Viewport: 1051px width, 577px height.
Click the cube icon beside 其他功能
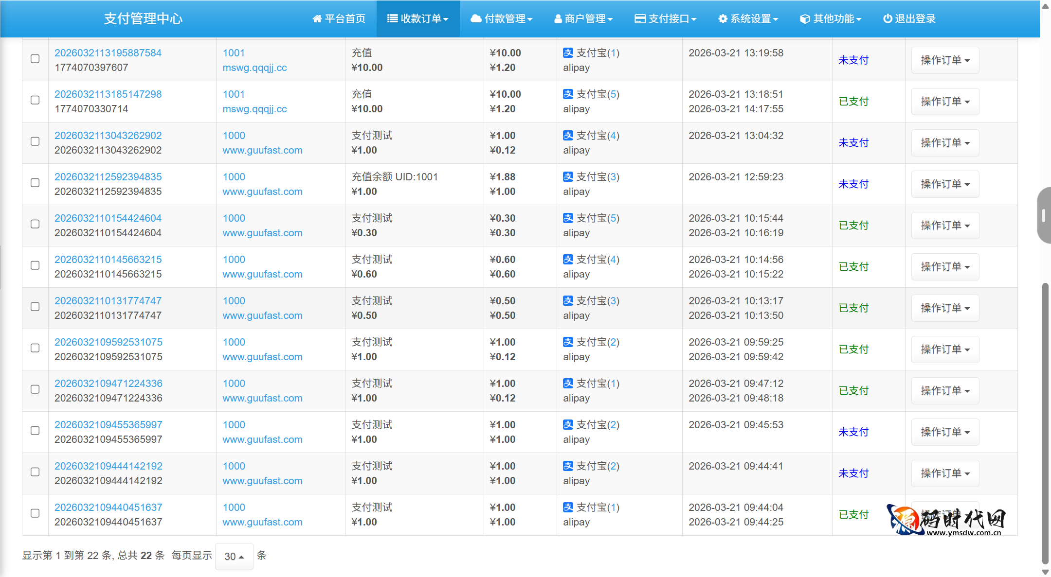(x=805, y=19)
